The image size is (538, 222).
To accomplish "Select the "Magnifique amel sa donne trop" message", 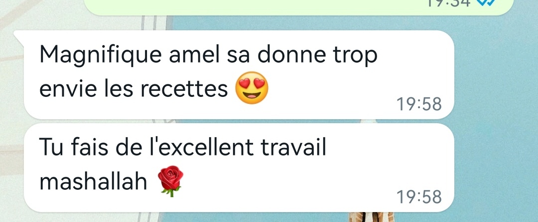I will tap(239, 74).
